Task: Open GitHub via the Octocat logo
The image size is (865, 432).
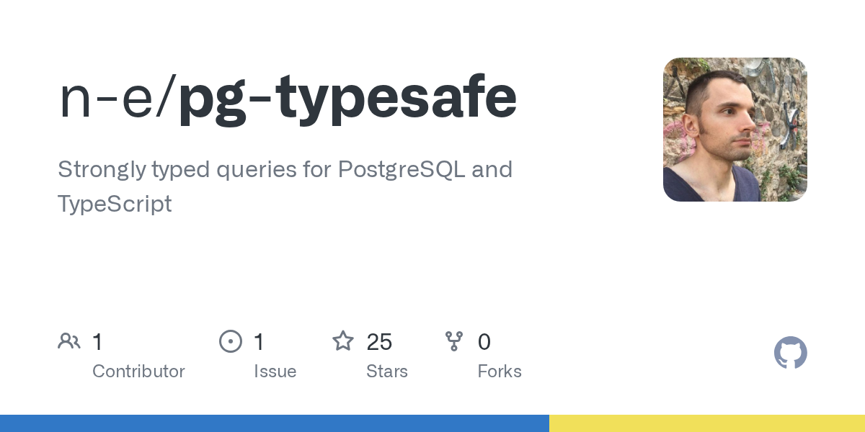Action: [791, 353]
